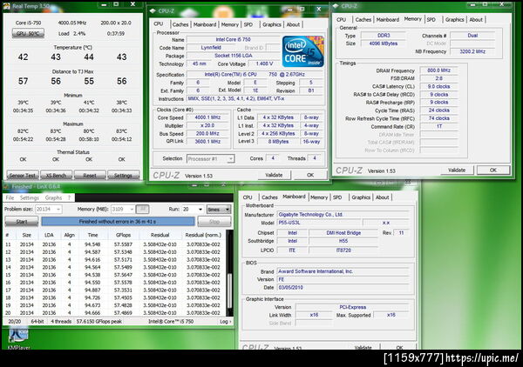Open the times unit dropdown in LinX
The height and width of the screenshot is (367, 523).
[219, 209]
